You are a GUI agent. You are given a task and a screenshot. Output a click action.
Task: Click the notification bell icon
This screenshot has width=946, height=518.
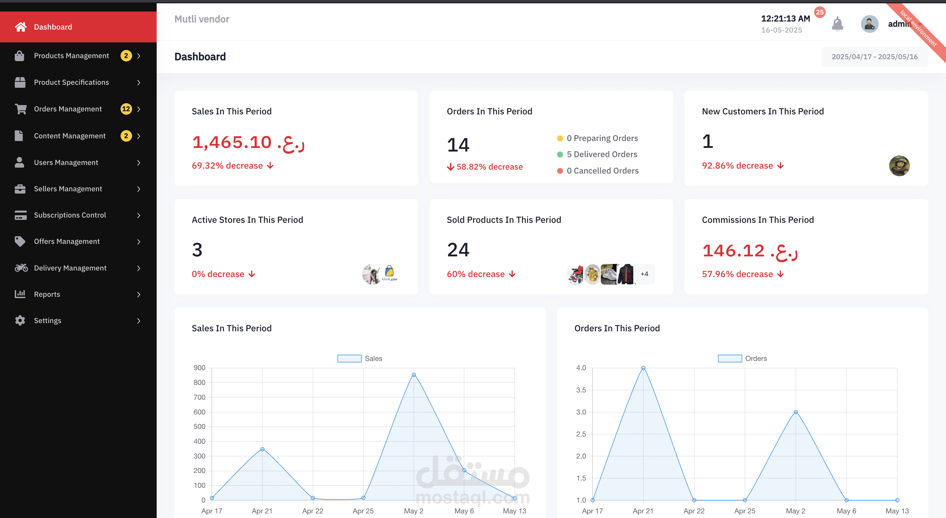[837, 24]
